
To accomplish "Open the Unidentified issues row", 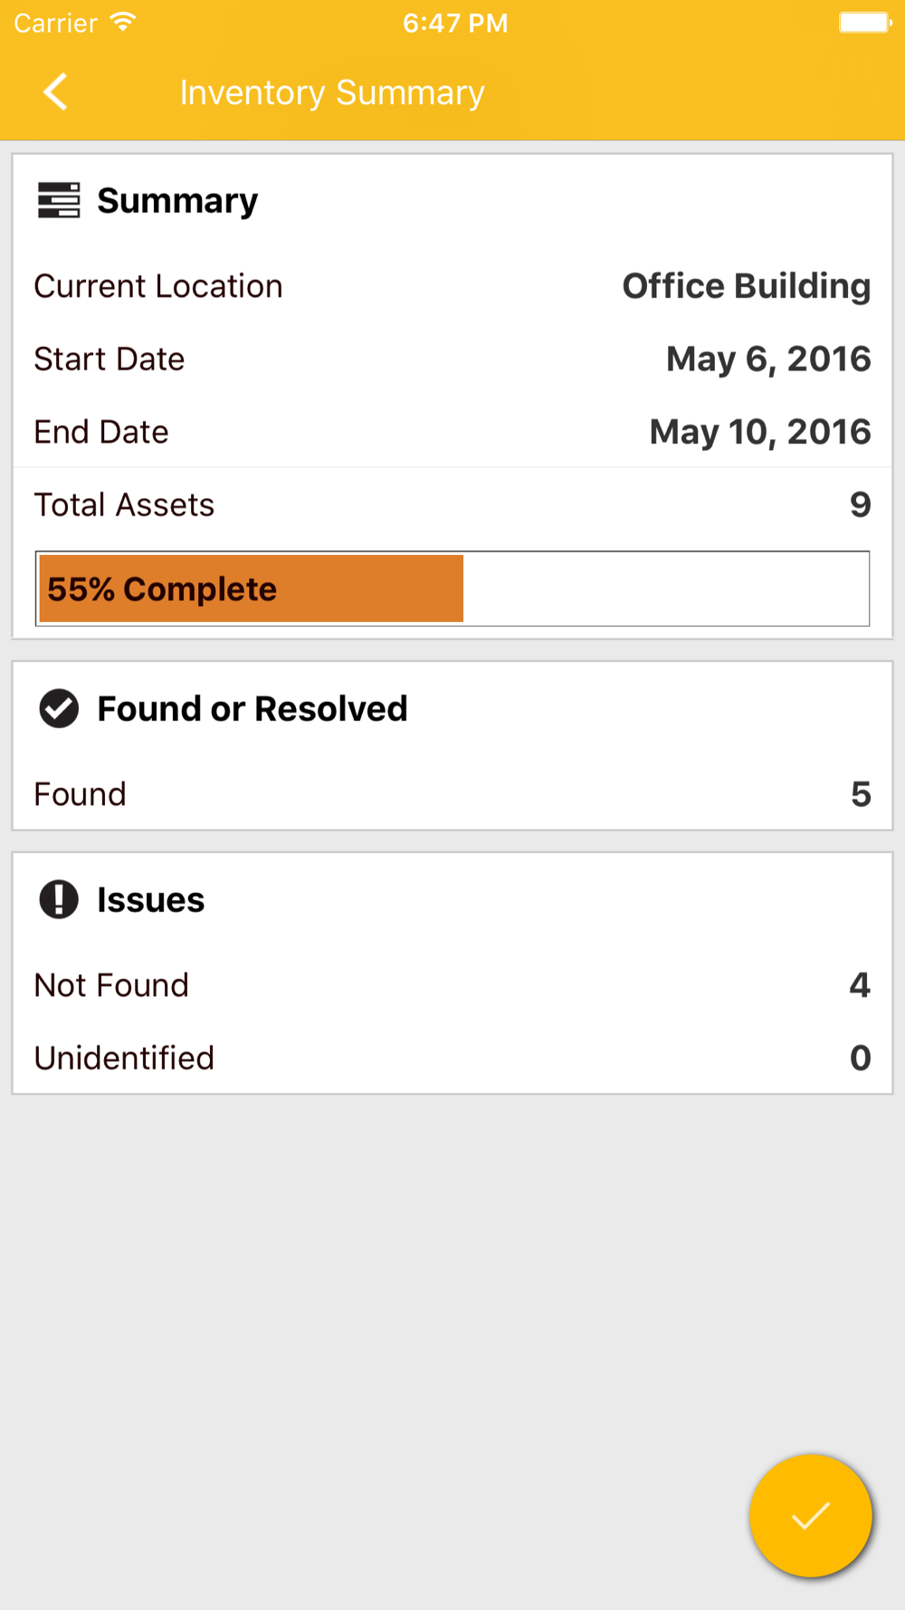I will [x=452, y=1058].
